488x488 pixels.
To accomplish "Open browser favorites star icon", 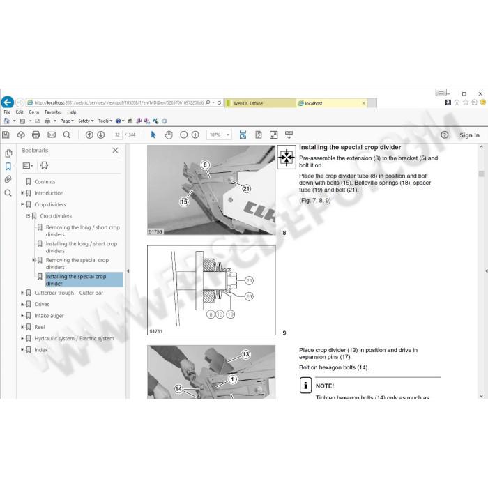I will 466,102.
